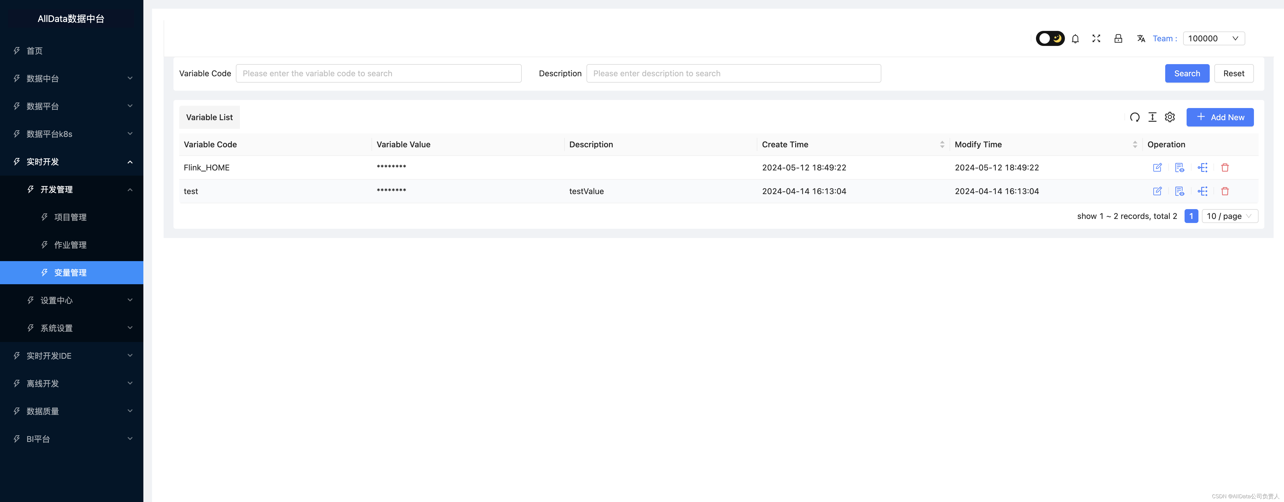Screen dimensions: 1284x502
Task: Click the lock screen icon
Action: pos(1118,38)
